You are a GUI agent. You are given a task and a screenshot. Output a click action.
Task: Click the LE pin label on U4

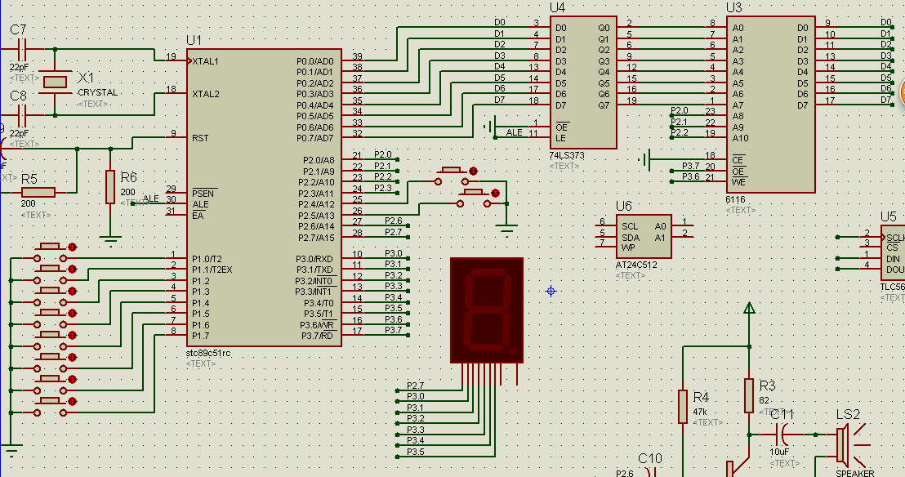tap(560, 139)
